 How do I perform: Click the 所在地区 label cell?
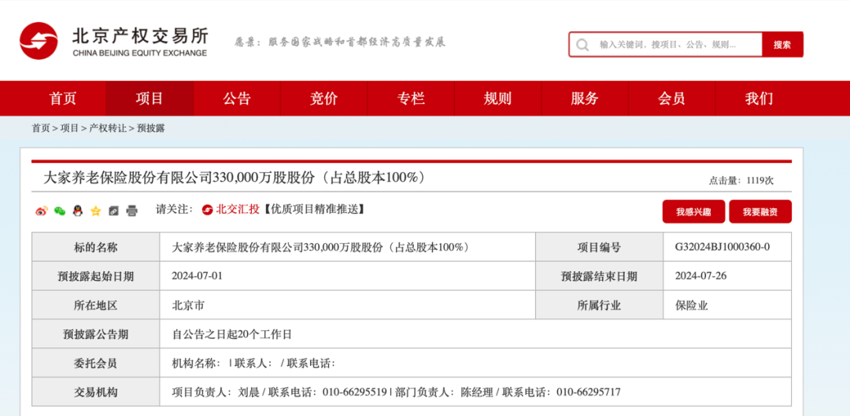tap(95, 305)
